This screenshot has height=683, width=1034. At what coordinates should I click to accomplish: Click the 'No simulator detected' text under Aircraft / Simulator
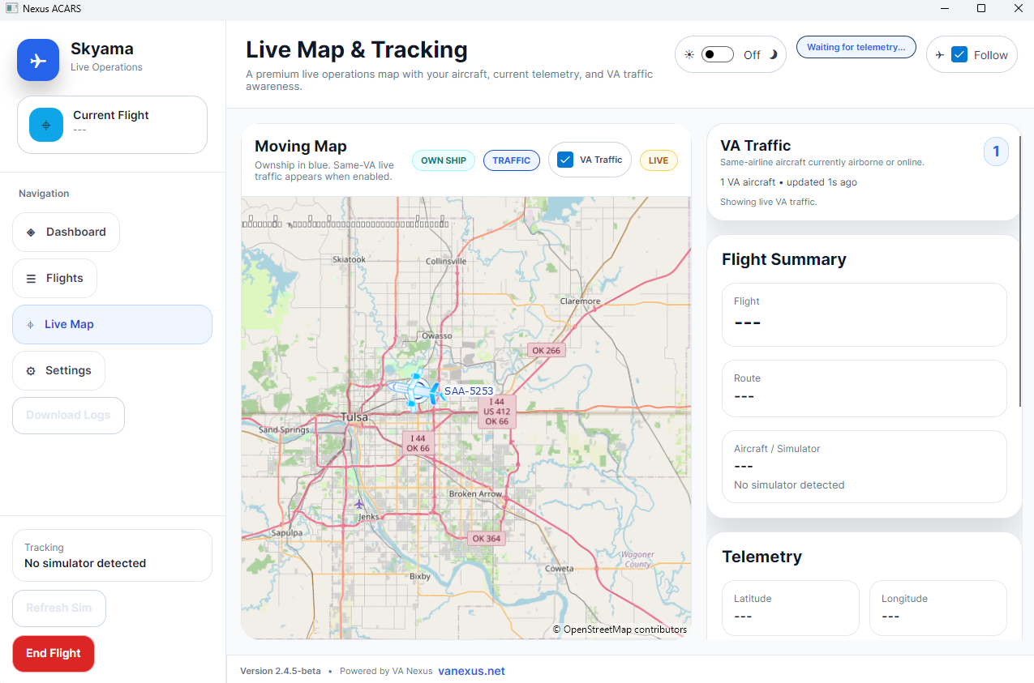point(789,485)
